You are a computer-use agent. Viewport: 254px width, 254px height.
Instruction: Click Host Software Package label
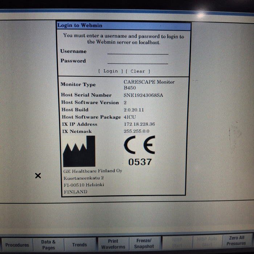click(91, 117)
